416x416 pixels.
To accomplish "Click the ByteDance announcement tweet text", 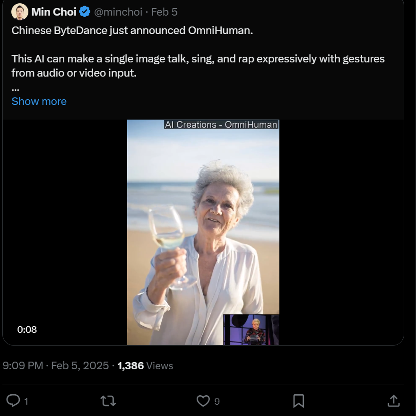I will (x=132, y=31).
